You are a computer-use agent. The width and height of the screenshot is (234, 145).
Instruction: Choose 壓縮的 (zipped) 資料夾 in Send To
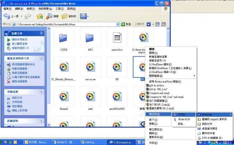[x=214, y=119]
